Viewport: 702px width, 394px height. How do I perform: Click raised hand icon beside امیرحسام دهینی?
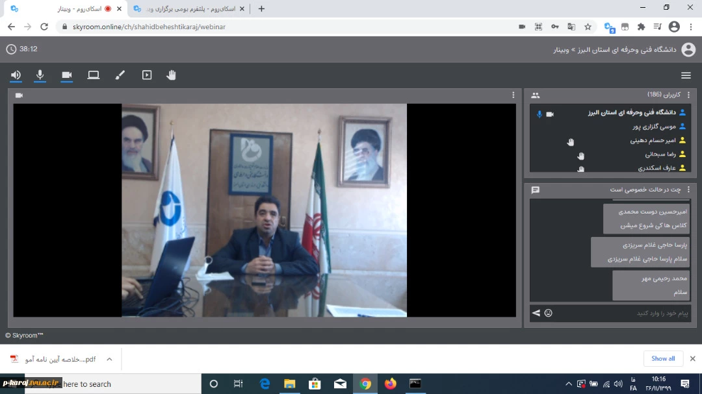click(x=571, y=142)
